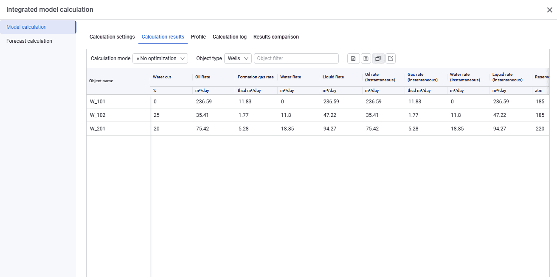This screenshot has width=557, height=277.
Task: Click the Export to Excel icon
Action: point(353,58)
